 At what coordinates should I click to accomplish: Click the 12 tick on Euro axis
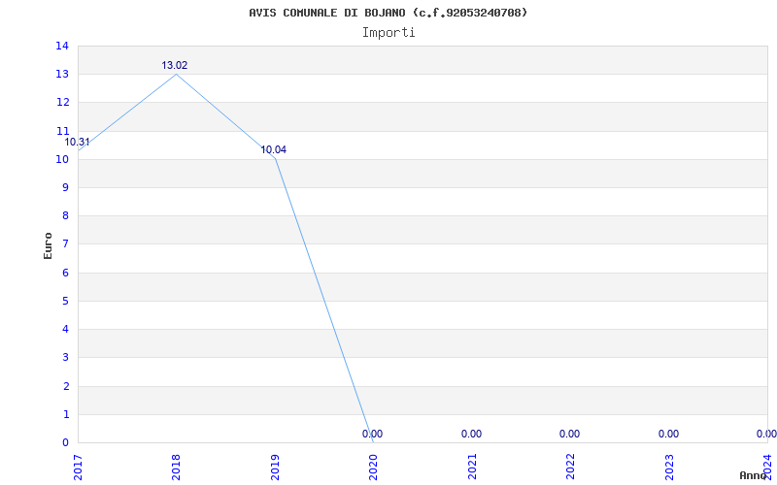(62, 103)
